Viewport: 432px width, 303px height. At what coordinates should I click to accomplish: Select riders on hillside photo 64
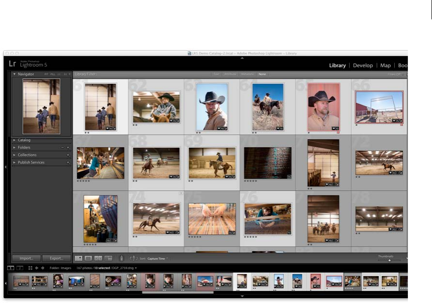[268, 106]
